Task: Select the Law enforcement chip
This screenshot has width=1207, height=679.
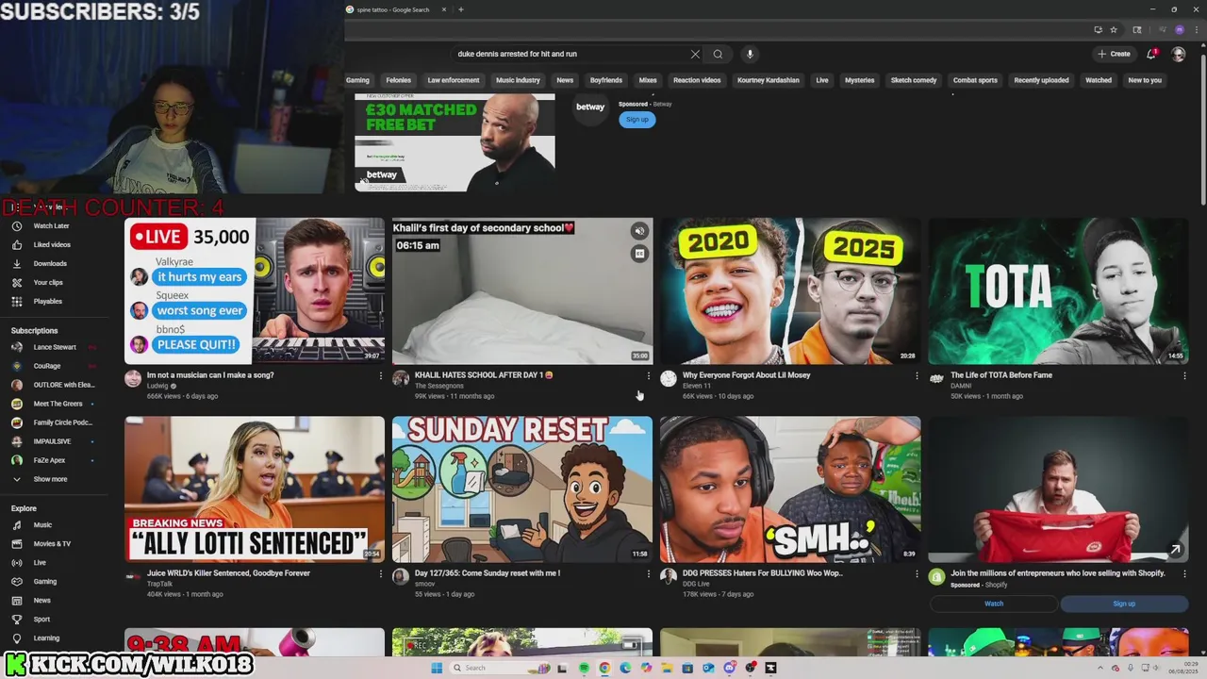Action: click(454, 80)
